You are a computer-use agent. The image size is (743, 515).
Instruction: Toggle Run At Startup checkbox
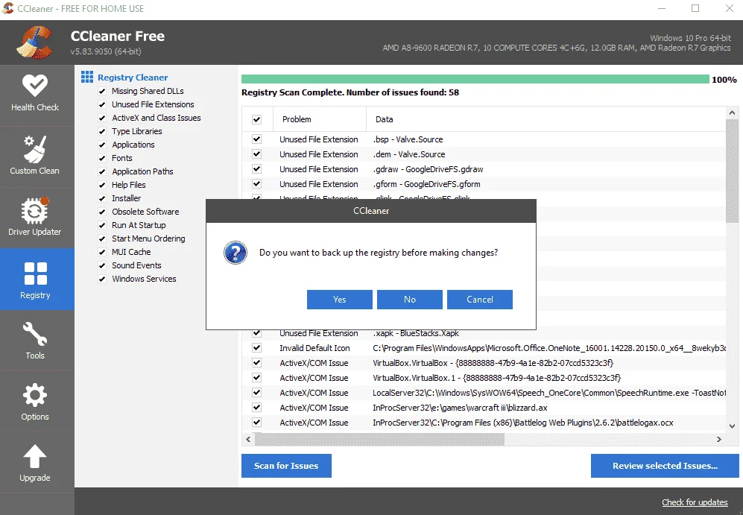pyautogui.click(x=102, y=225)
